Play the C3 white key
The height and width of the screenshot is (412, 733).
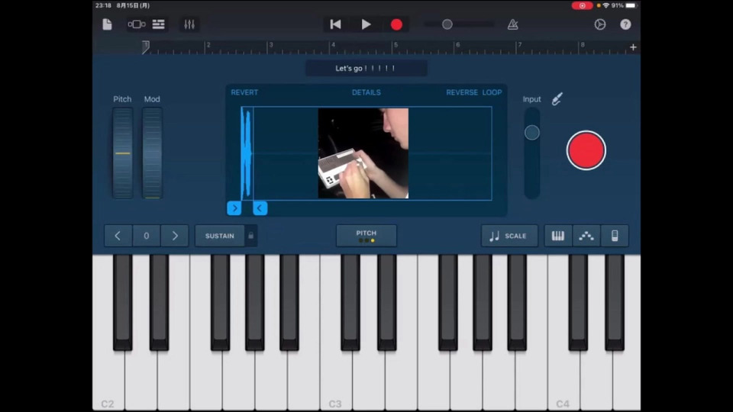click(335, 381)
